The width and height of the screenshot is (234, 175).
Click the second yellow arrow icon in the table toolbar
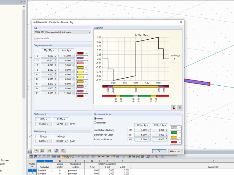pyautogui.click(x=68, y=157)
